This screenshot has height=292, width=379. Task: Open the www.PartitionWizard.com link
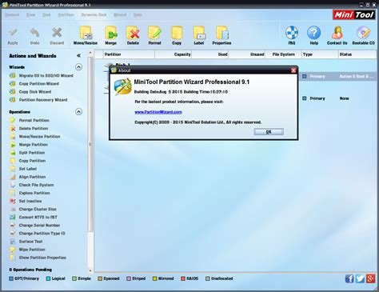click(x=158, y=112)
